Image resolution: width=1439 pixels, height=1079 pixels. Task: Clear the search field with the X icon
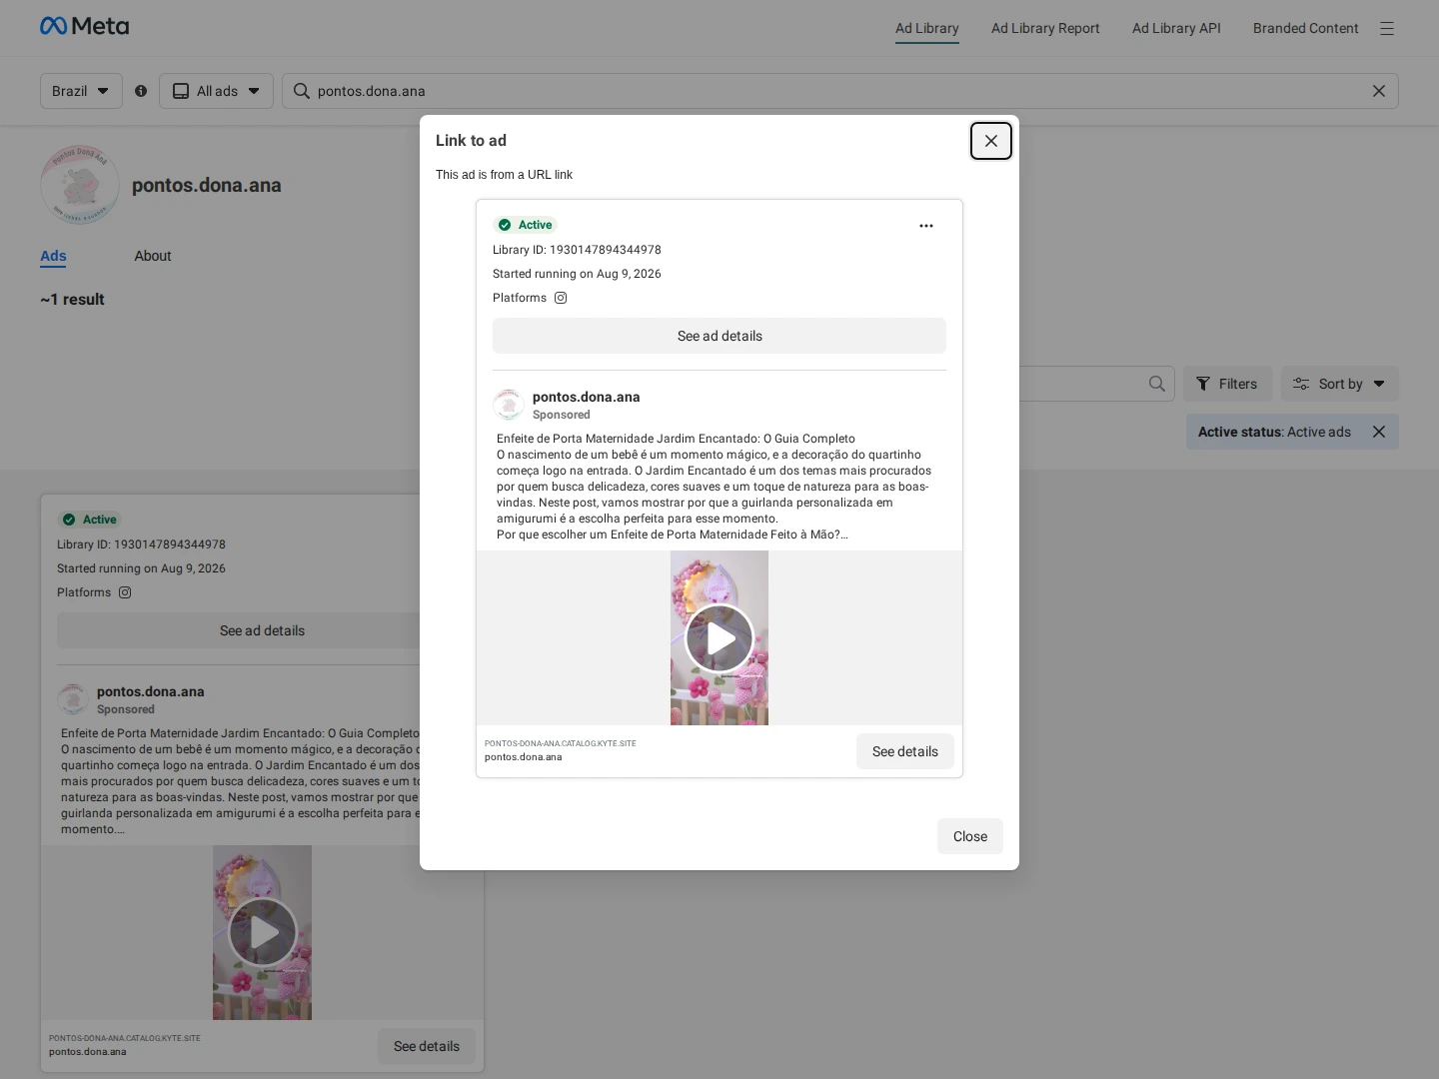coord(1379,91)
